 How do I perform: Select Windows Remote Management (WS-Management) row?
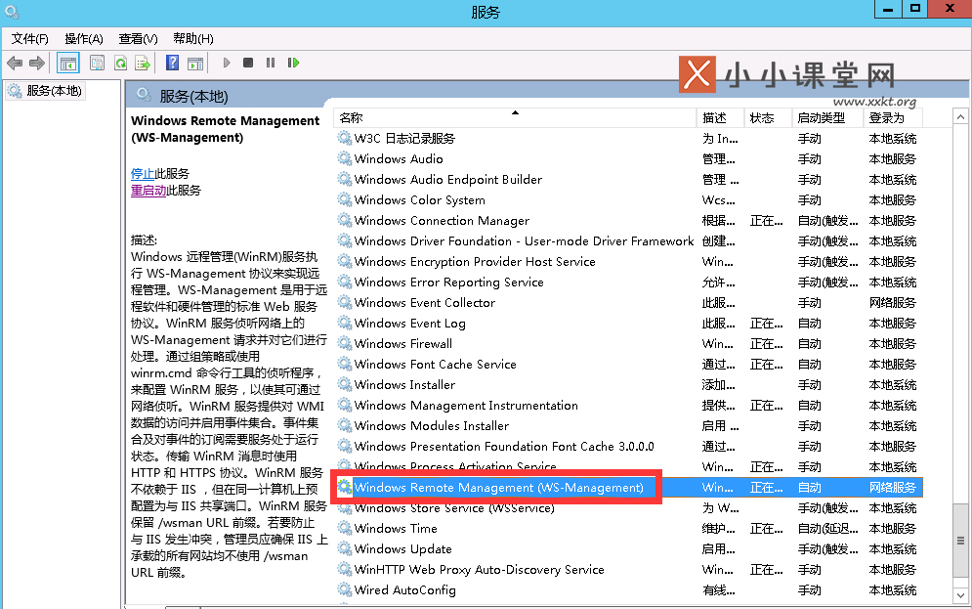(x=628, y=487)
